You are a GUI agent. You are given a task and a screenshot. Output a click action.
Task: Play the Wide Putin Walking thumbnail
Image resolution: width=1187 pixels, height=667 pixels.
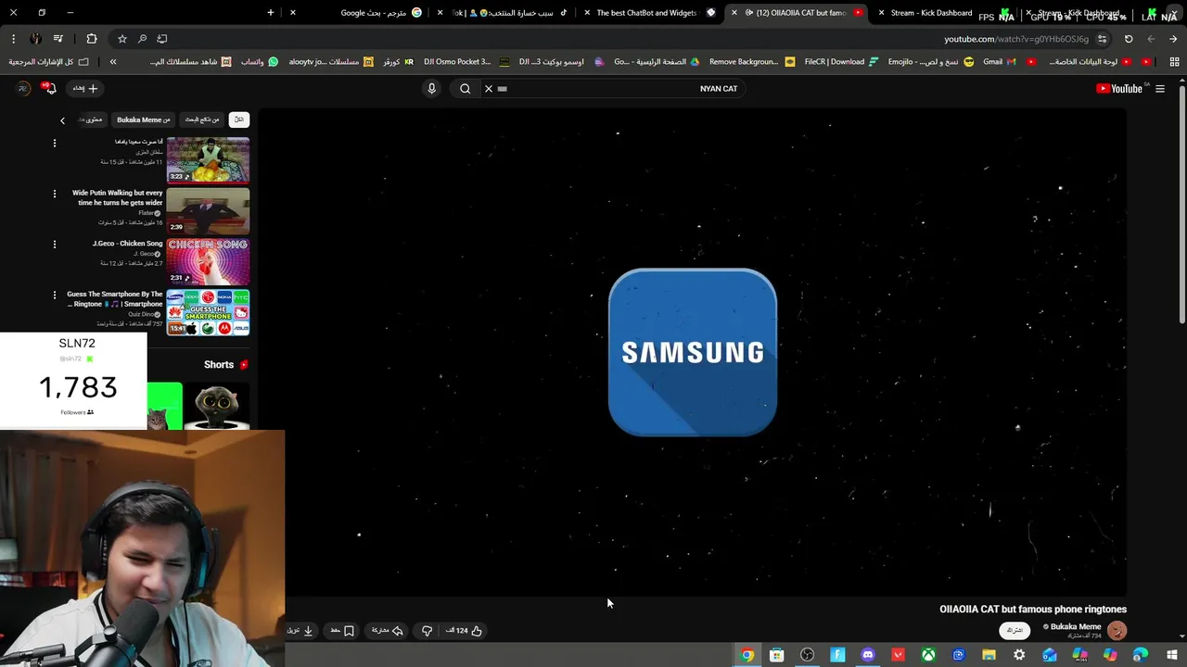click(208, 211)
